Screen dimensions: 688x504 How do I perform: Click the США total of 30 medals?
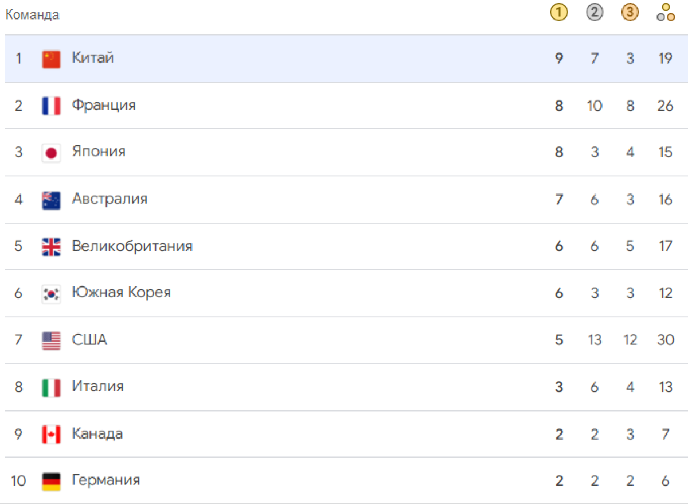[666, 340]
